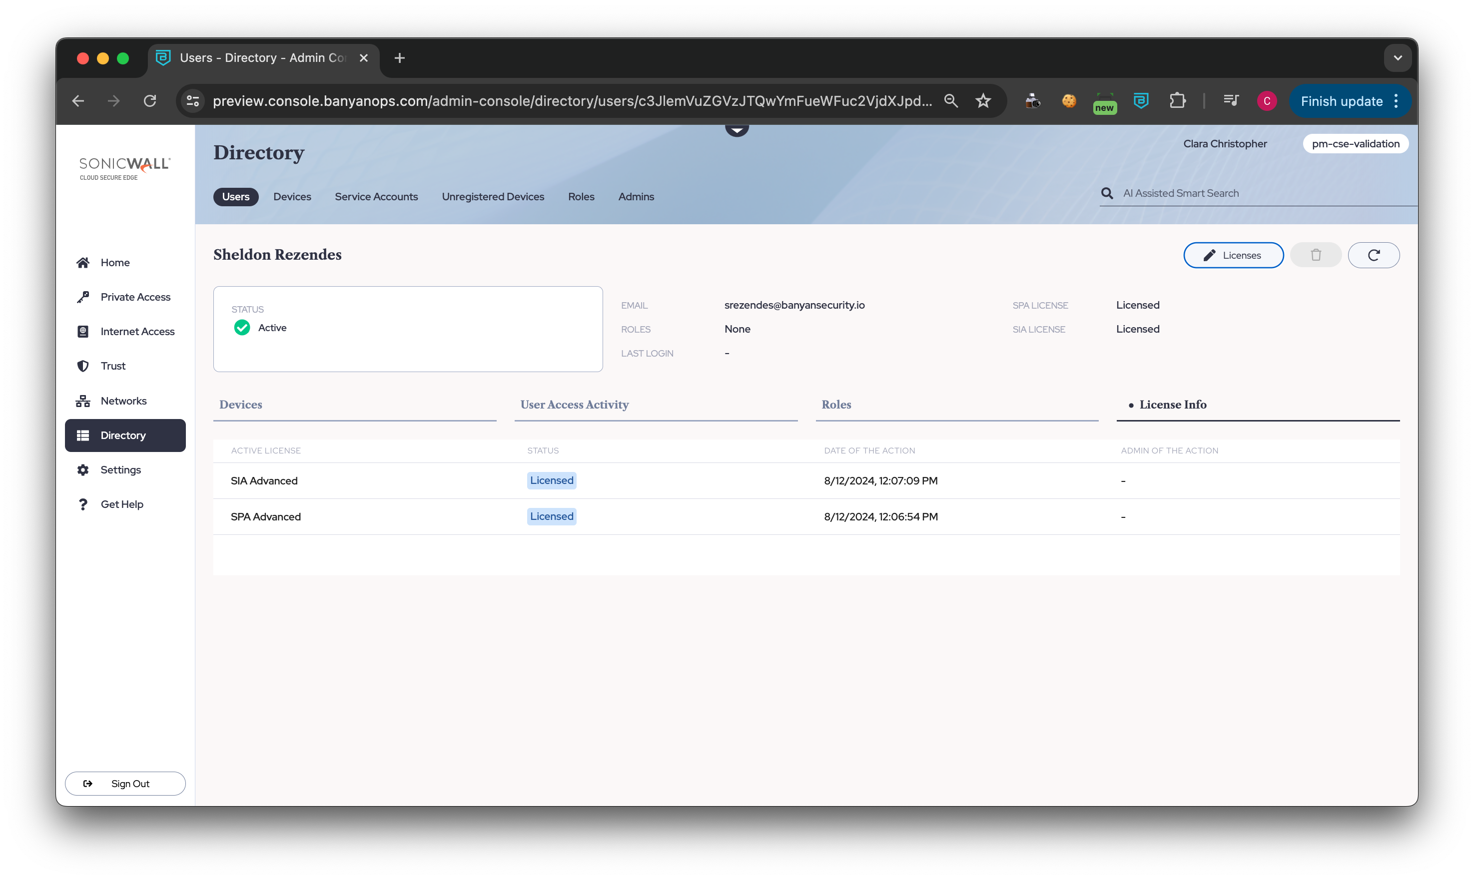Click the trash delete user icon
Screen dimensions: 1474x880
tap(1315, 255)
